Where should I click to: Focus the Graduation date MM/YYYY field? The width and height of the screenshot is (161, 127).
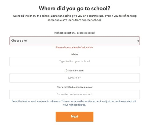point(75,78)
